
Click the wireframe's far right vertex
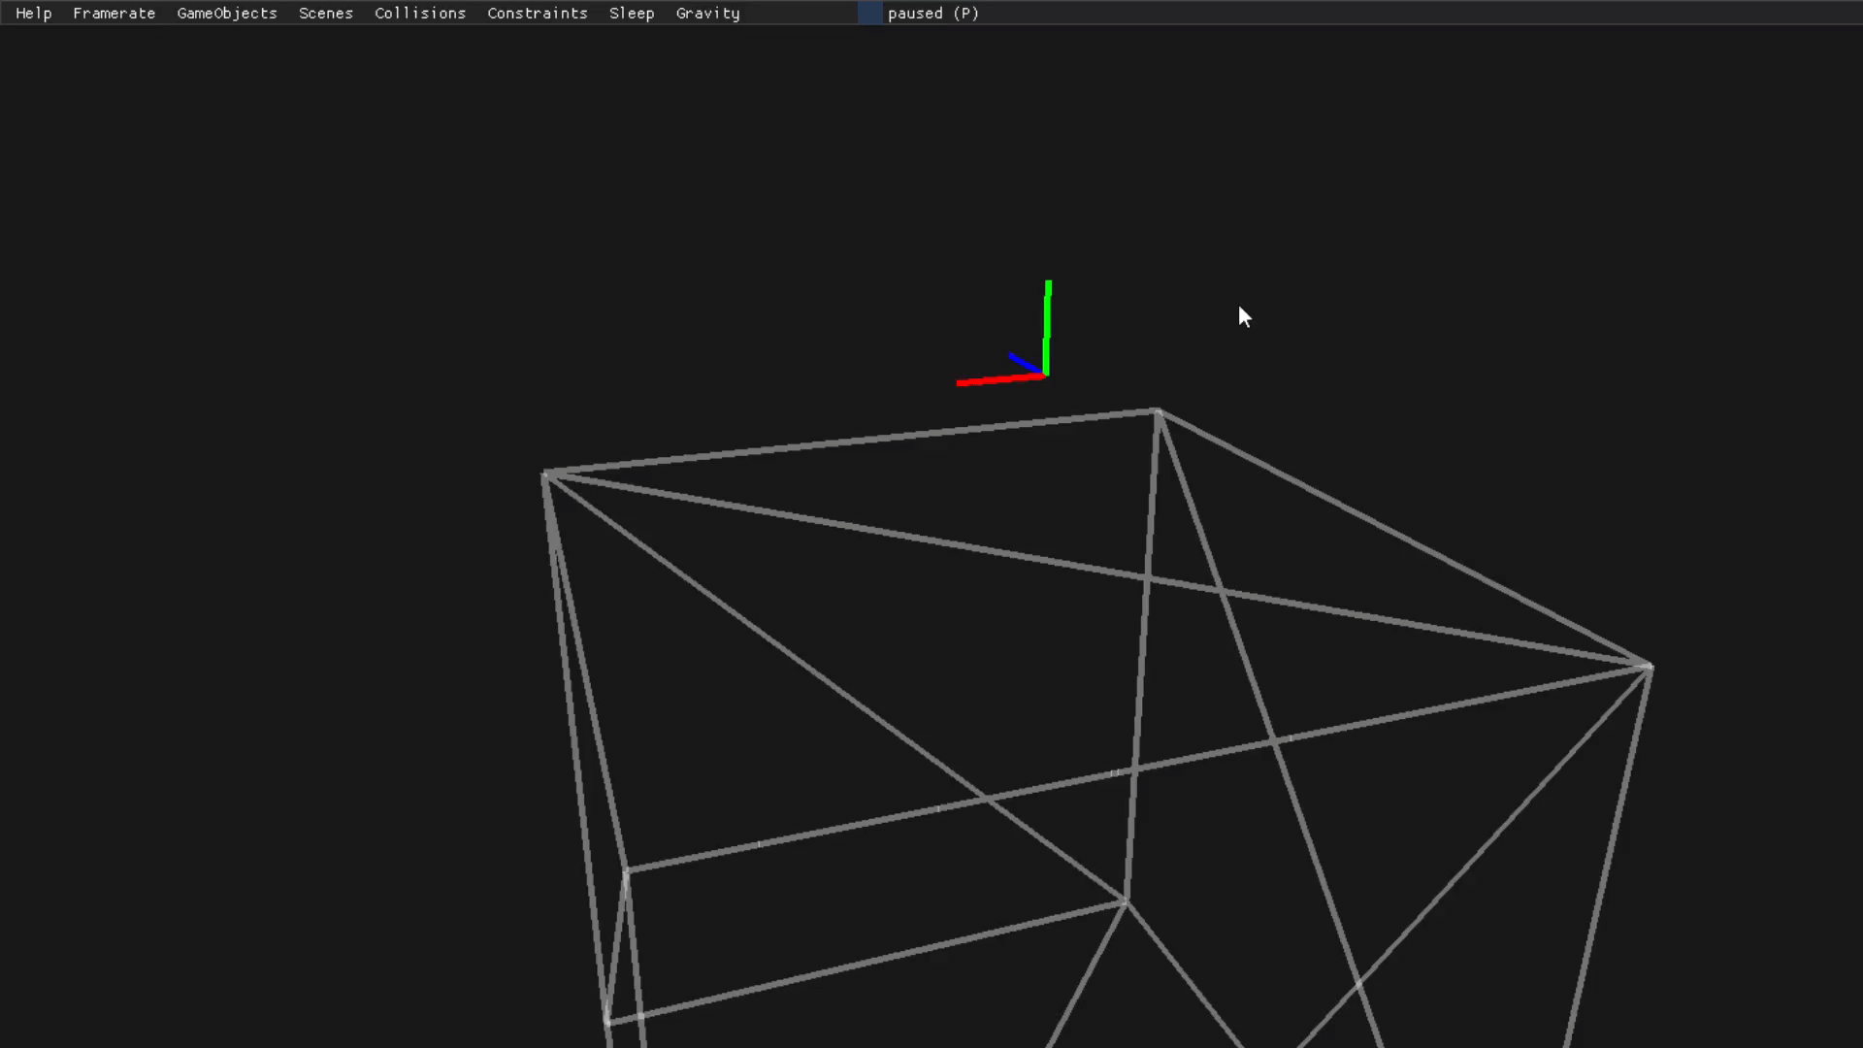coord(1650,667)
